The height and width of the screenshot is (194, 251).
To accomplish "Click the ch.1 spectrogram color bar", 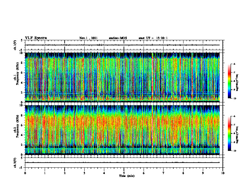I will (229, 81).
